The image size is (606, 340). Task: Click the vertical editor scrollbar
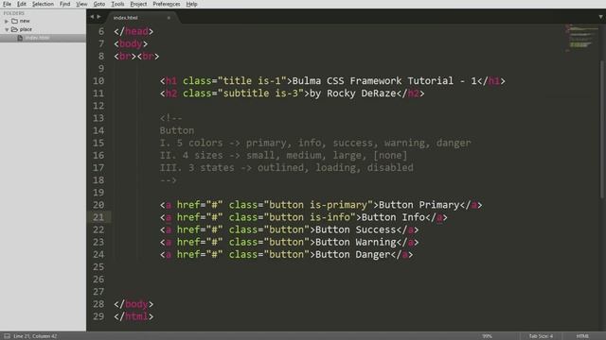tap(602, 130)
